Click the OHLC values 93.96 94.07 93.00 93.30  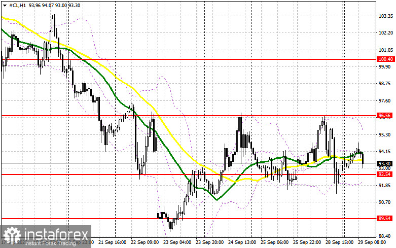tap(55, 5)
